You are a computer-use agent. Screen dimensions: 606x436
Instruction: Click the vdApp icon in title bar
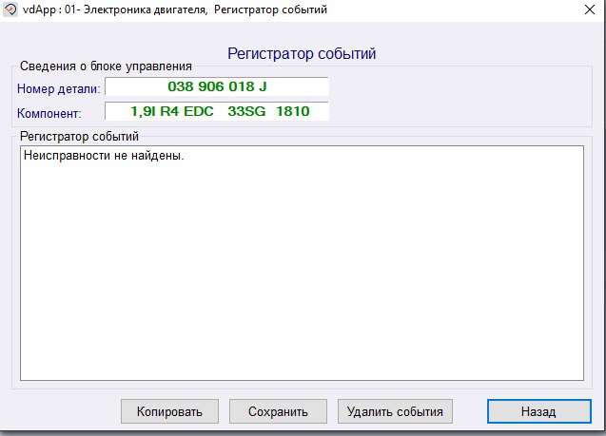click(x=10, y=9)
